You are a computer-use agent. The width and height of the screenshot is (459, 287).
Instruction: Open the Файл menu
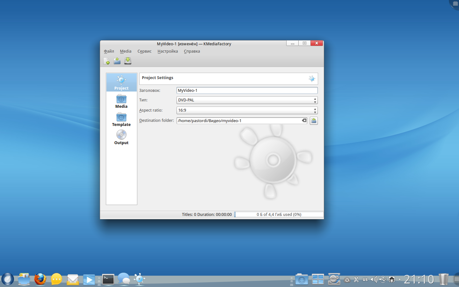click(x=109, y=51)
